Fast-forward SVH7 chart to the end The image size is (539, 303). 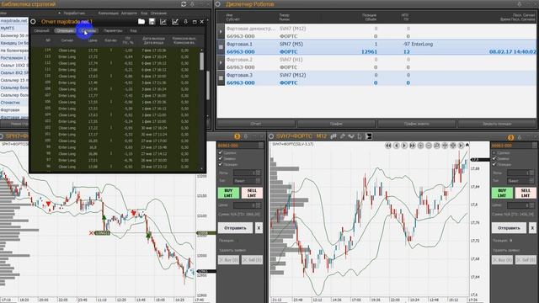[413, 146]
